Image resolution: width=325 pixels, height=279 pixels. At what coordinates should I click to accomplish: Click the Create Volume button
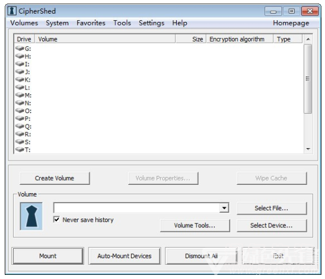coord(55,178)
